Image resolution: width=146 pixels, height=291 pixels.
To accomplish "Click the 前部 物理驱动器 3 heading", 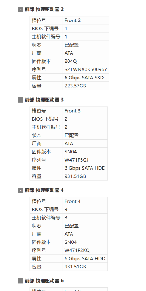I will (x=44, y=100).
